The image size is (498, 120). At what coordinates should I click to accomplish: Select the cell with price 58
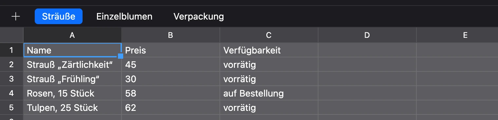point(171,93)
